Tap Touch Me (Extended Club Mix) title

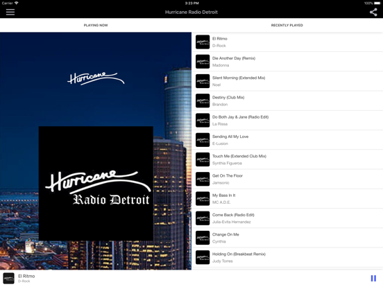coord(239,156)
